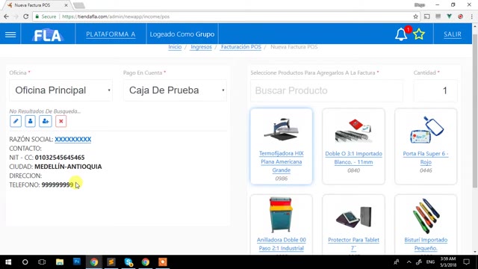Click the Ingresos breadcrumb link

click(201, 47)
